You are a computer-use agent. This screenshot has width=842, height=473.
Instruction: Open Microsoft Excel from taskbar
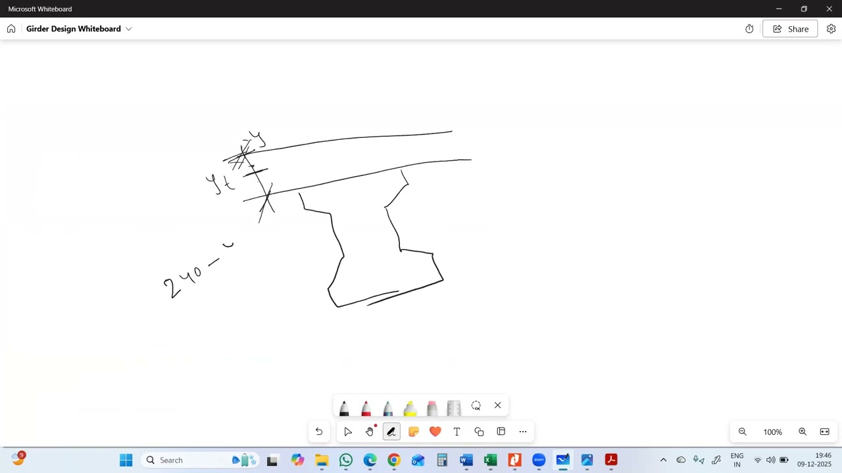pos(490,460)
